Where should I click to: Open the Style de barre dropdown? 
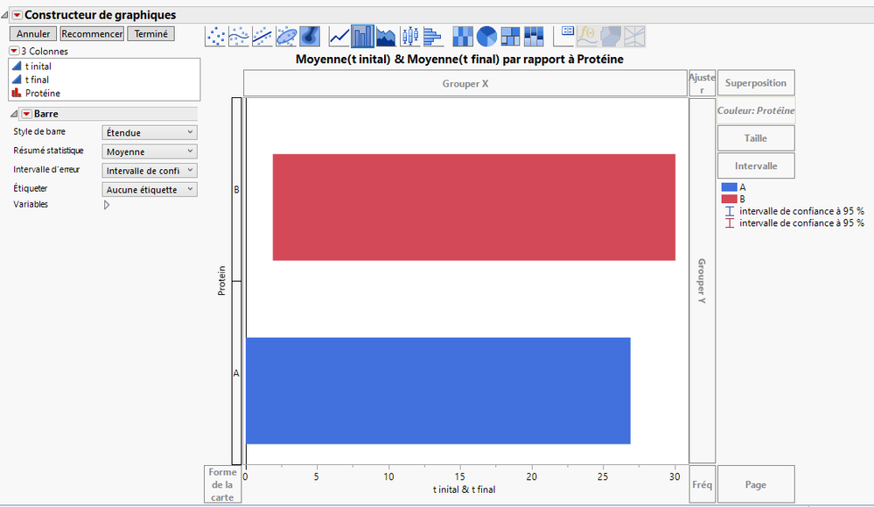click(150, 133)
